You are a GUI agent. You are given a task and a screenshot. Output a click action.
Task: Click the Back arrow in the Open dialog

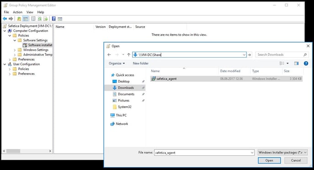point(109,55)
